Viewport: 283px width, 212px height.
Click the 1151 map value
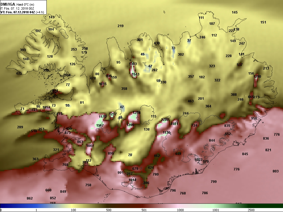click(x=174, y=124)
